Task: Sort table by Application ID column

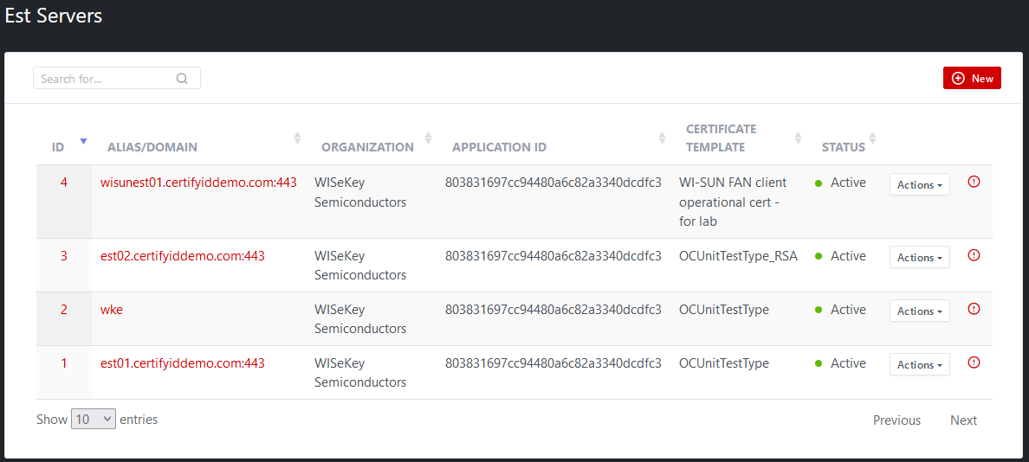Action: tap(662, 138)
